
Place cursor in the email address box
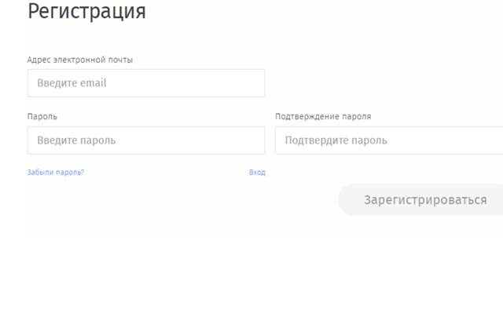pyautogui.click(x=146, y=83)
